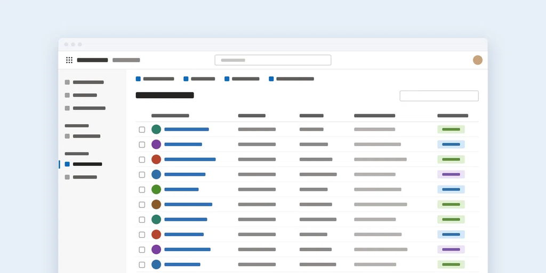The image size is (546, 273).
Task: Click the second blue-icon command bar item
Action: pos(199,79)
